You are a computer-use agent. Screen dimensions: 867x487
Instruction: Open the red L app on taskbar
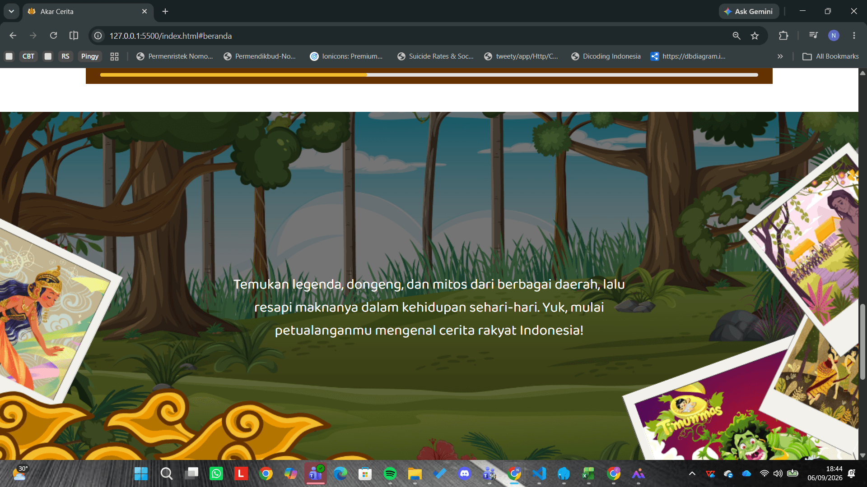pyautogui.click(x=241, y=473)
